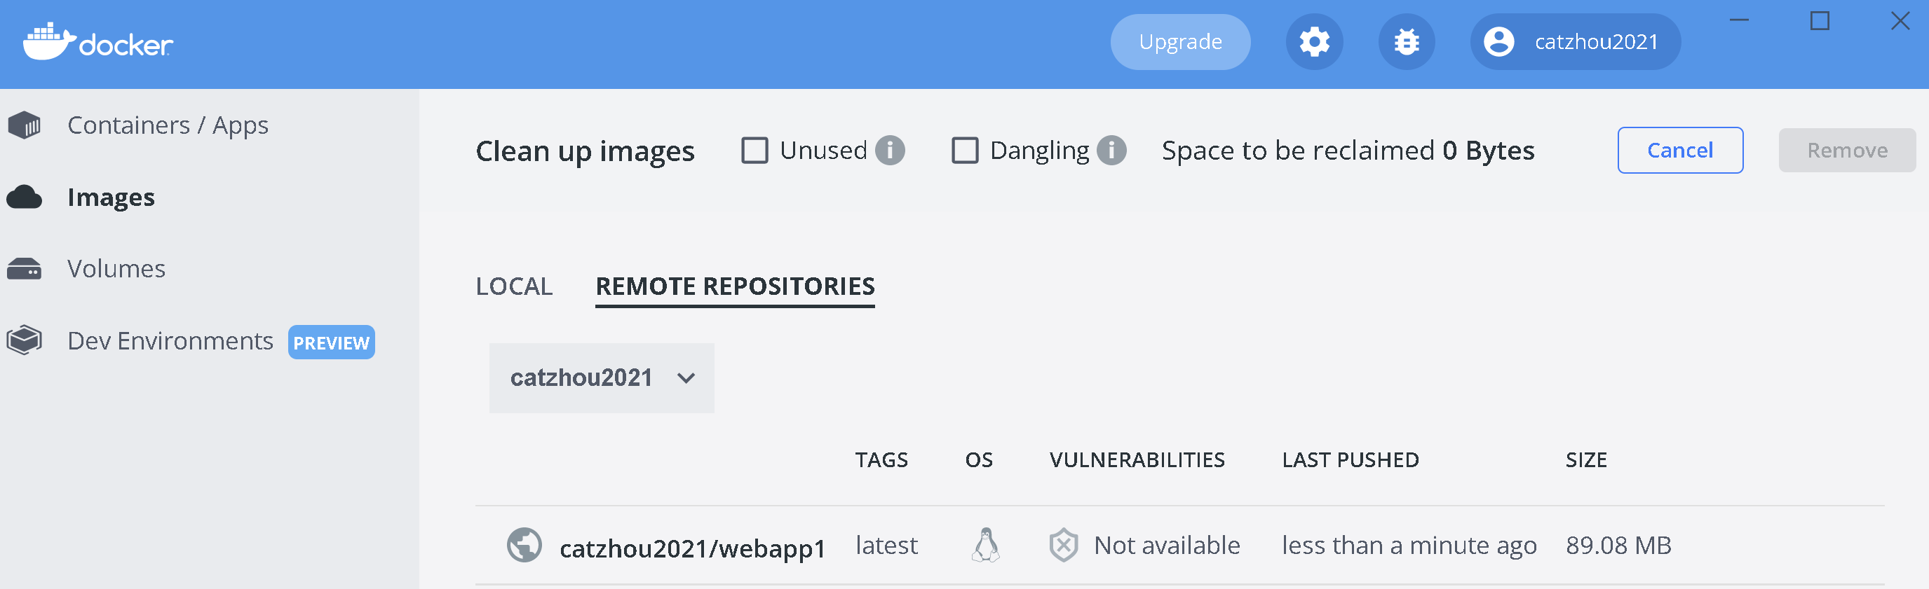Cancel the image clean up
1929x589 pixels.
1679,151
